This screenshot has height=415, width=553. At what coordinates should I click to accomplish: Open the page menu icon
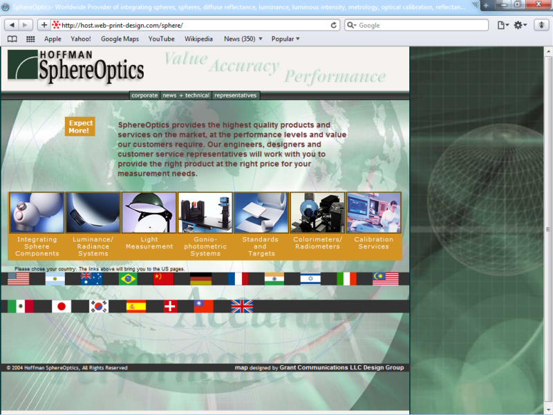[503, 25]
